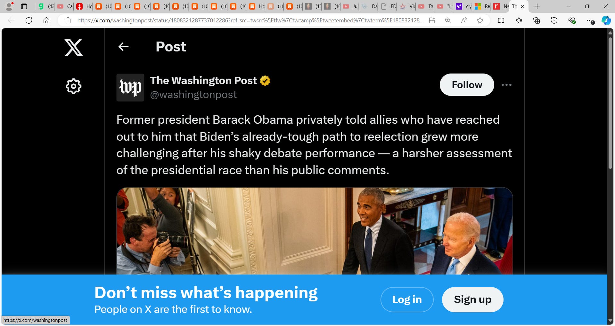
Task: Open the Collections icon
Action: tap(537, 20)
